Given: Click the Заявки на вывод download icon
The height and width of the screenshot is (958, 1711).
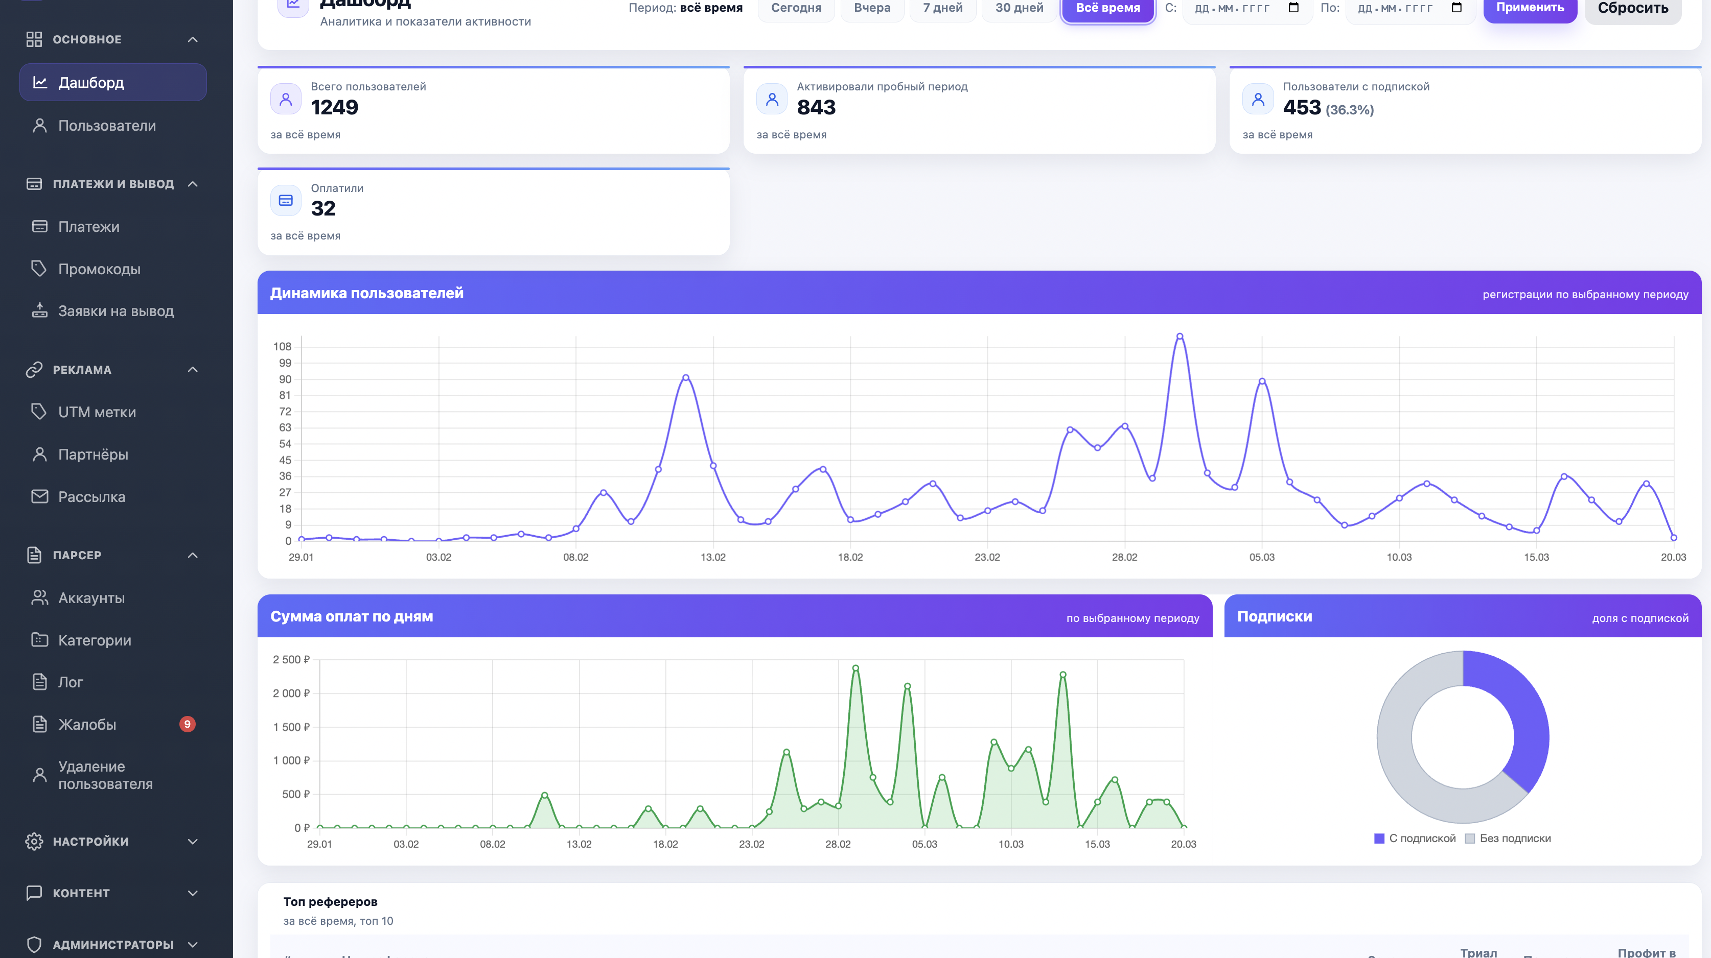Looking at the screenshot, I should click(x=39, y=310).
